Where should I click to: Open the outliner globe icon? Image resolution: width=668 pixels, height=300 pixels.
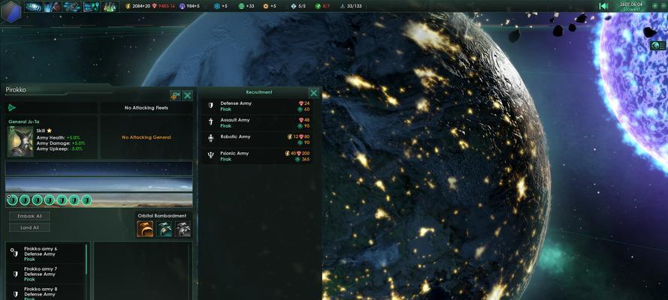point(659,46)
